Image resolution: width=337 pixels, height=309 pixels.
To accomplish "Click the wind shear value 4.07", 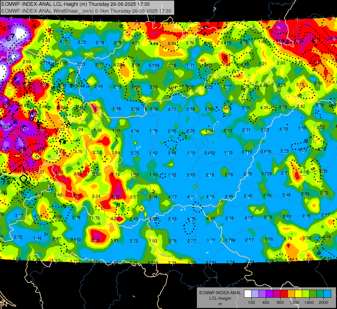I will 249,218.
